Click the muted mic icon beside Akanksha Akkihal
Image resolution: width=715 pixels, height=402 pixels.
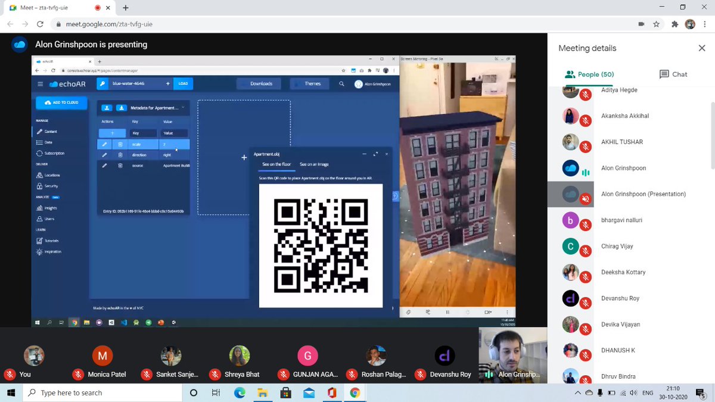point(586,120)
